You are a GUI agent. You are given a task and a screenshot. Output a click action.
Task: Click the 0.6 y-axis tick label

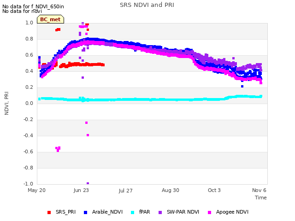(x=29, y=55)
